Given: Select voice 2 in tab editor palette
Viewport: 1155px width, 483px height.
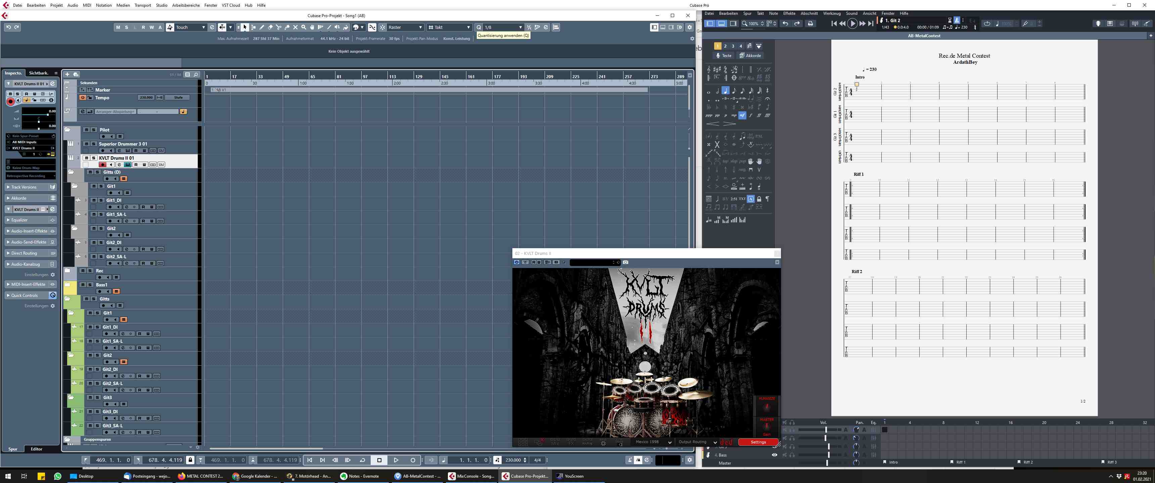Looking at the screenshot, I should pos(725,46).
